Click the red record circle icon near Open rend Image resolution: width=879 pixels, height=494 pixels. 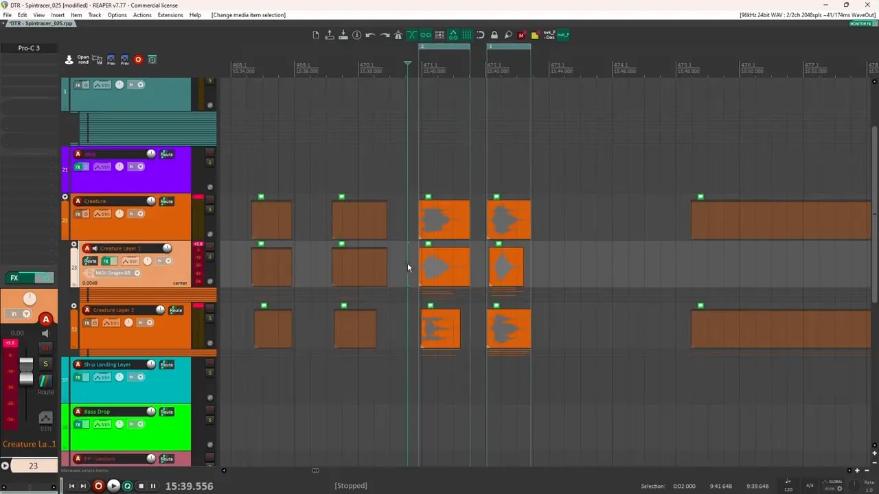pos(138,60)
